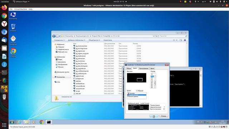
Task: Open the VMware Help menu
Action: pyautogui.click(x=30, y=9)
